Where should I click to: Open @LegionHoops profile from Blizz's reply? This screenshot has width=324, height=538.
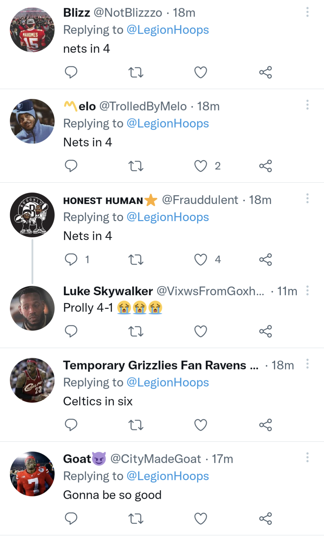click(168, 30)
